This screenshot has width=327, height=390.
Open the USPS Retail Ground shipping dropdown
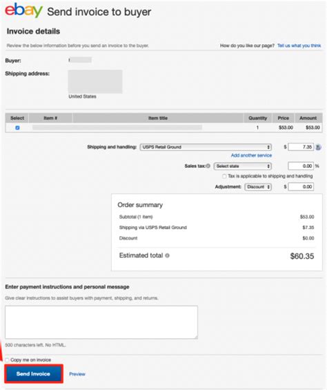[x=206, y=147]
